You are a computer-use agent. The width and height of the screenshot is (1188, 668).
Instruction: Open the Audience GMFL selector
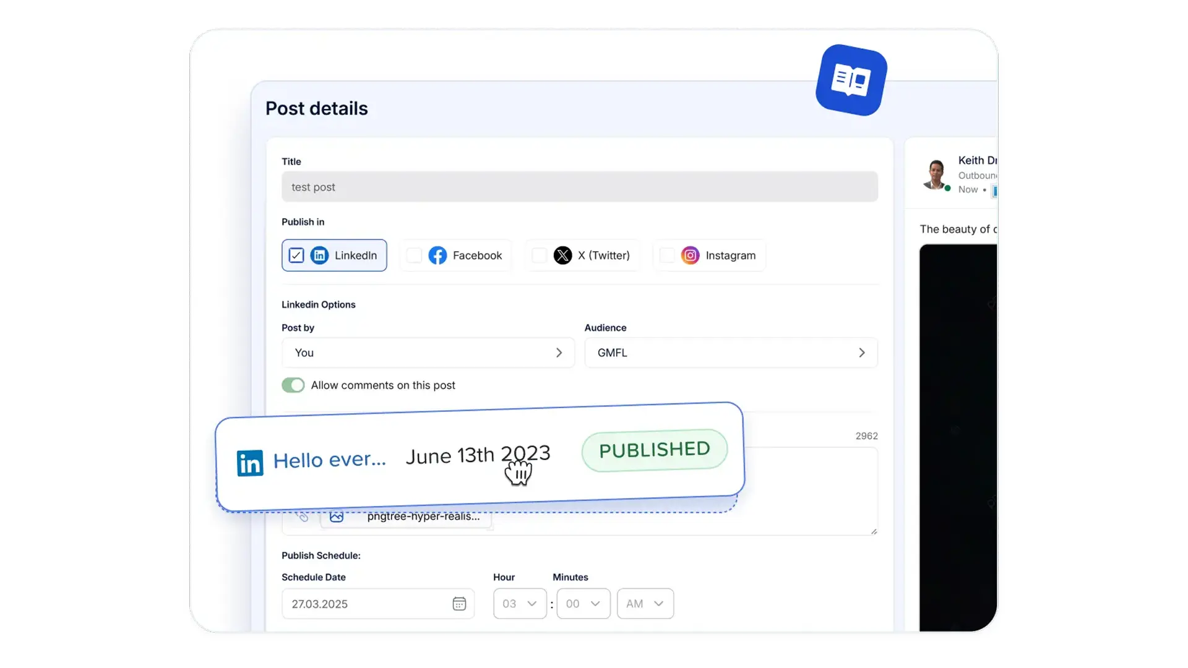click(x=730, y=353)
